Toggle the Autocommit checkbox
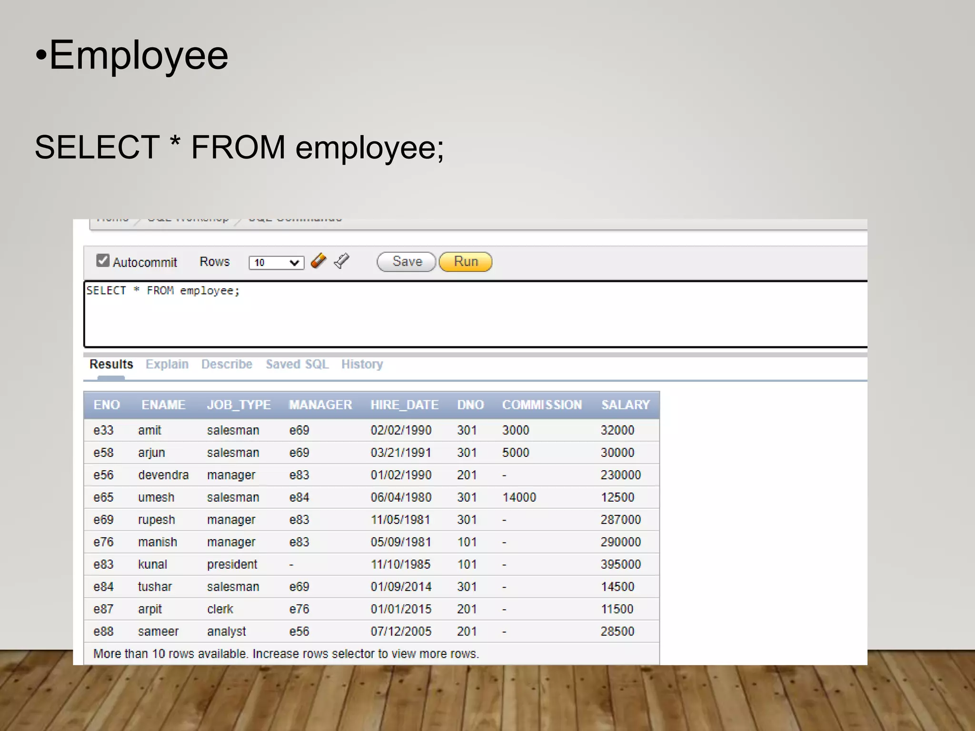This screenshot has height=731, width=975. 102,260
